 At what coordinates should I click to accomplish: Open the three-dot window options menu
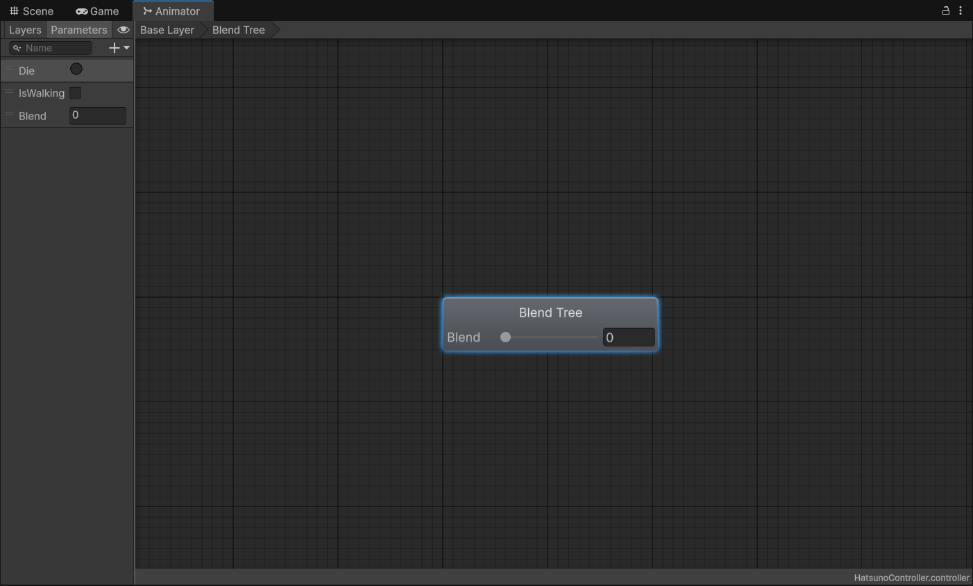click(961, 10)
